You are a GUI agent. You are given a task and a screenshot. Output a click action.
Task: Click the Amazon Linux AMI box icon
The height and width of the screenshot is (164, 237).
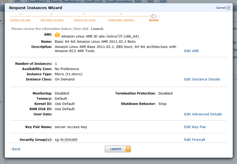(x=57, y=35)
